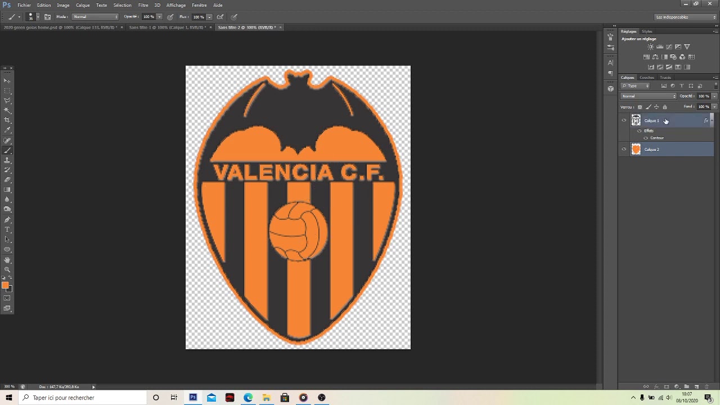The image size is (720, 405).
Task: Select the Crop tool
Action: tap(7, 120)
